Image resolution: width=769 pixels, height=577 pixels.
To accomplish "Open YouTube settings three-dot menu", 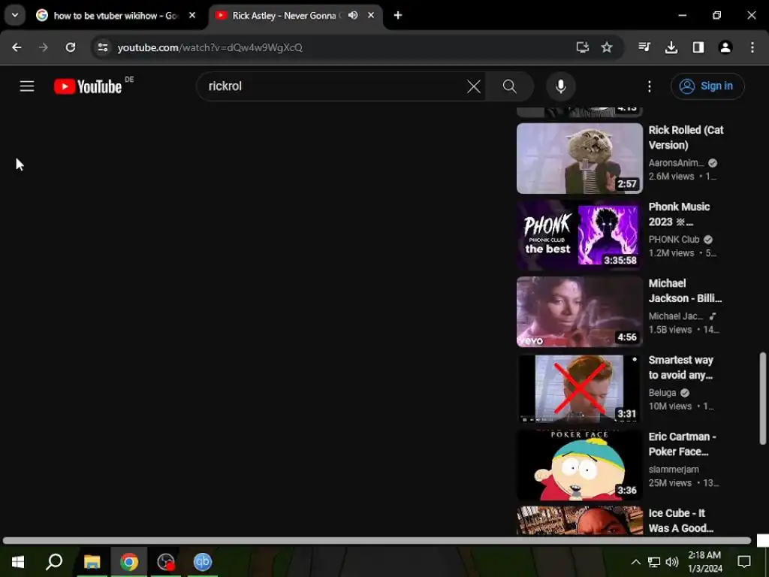I will point(650,86).
